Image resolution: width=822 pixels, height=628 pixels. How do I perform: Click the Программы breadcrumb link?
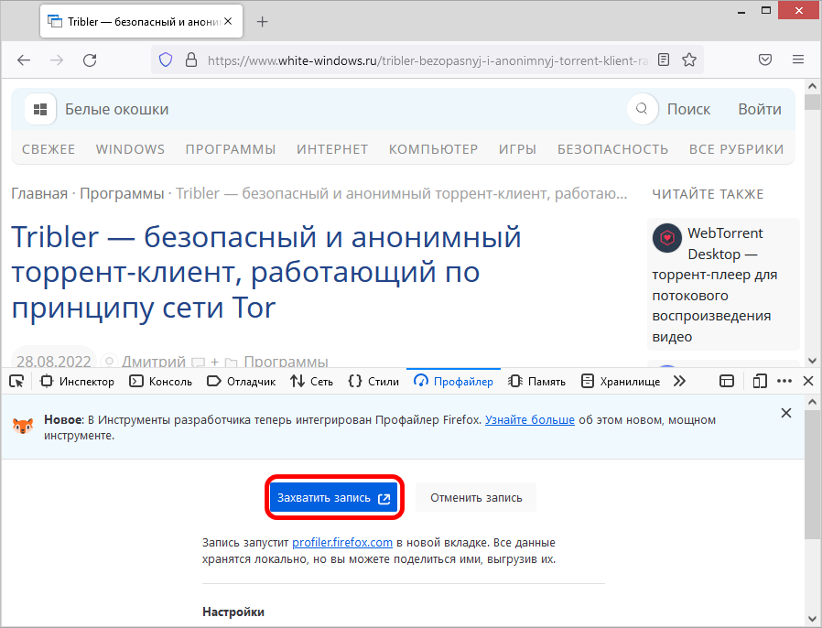[x=122, y=193]
